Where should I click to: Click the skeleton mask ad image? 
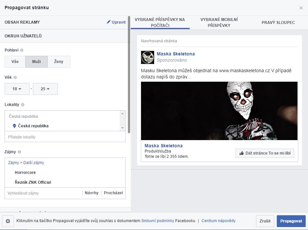(219, 111)
